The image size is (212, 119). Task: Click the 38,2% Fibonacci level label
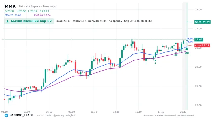(x=190, y=42)
